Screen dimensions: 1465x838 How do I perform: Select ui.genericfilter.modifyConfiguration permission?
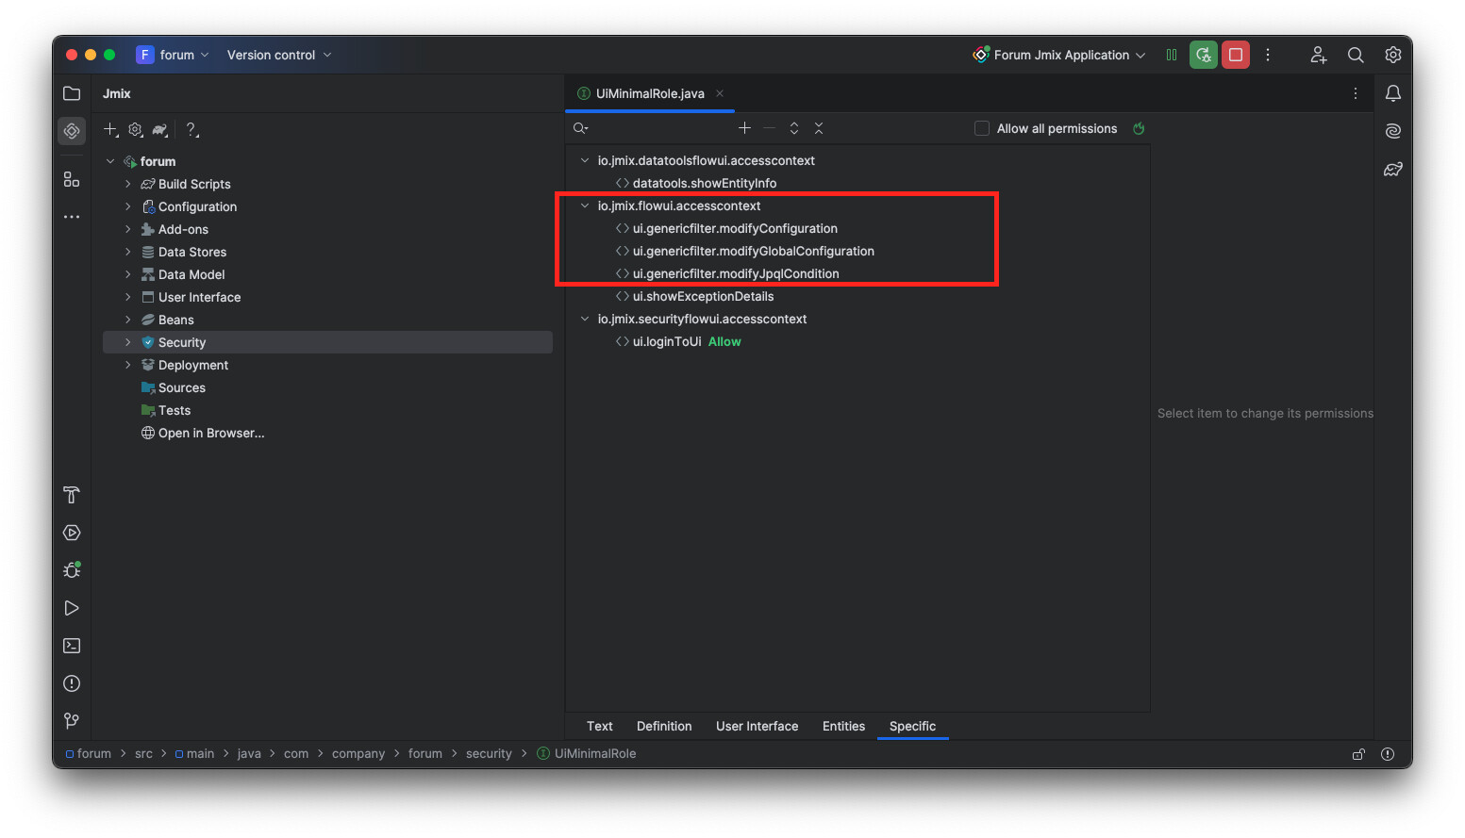click(735, 228)
